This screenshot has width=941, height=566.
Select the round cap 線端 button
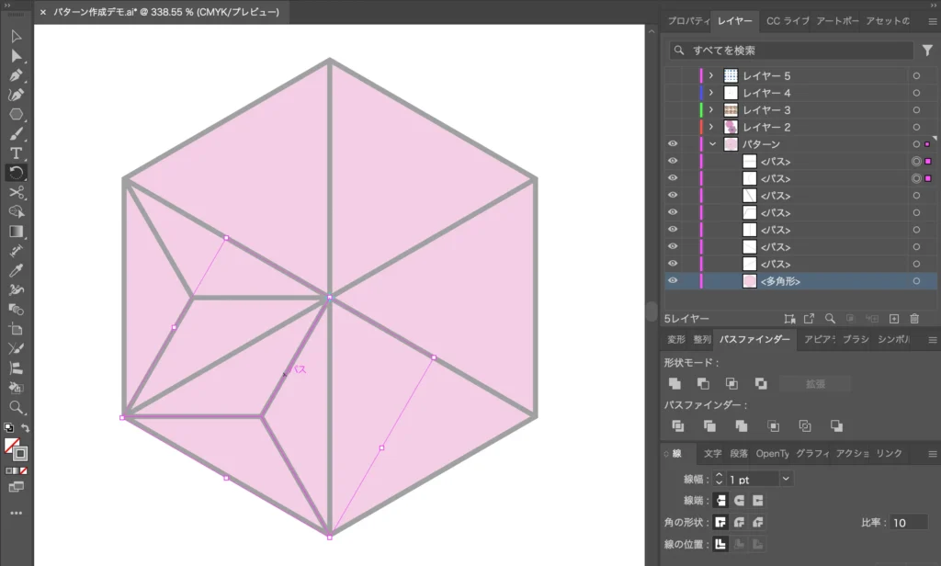739,501
